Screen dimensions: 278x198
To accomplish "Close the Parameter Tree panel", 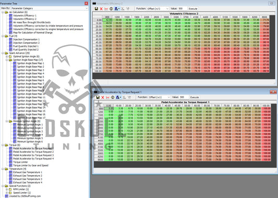I will coord(87,3).
